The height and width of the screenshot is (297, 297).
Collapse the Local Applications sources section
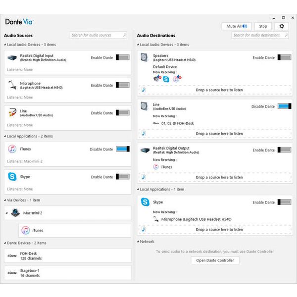click(5, 136)
